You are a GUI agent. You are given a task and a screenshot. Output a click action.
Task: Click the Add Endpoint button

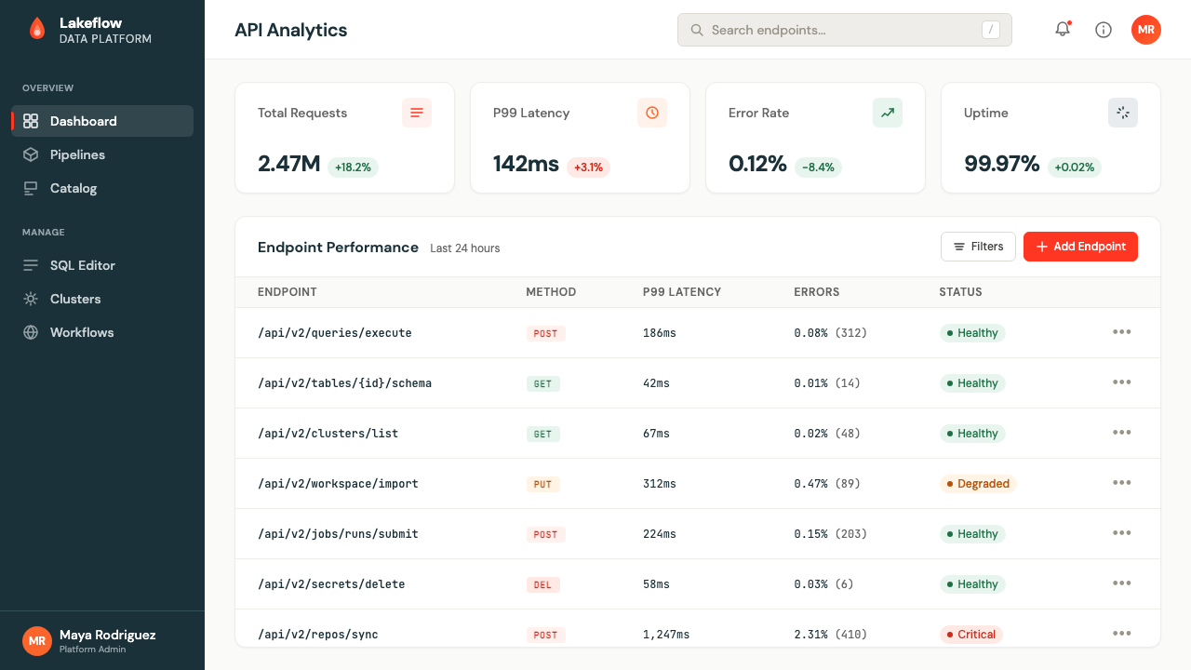(x=1080, y=247)
